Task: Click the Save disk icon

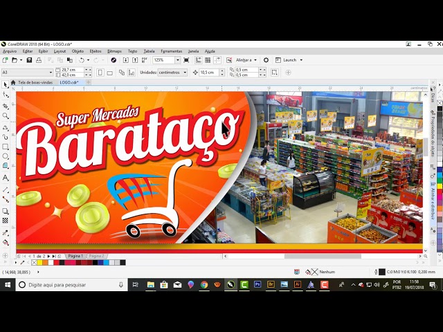Action: [x=29, y=60]
